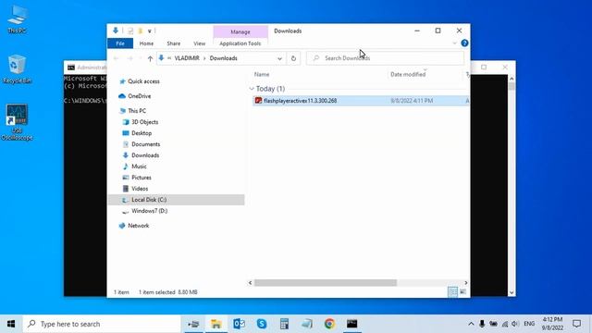This screenshot has height=333, width=592.
Task: Click the Up one level arrow
Action: pyautogui.click(x=150, y=58)
